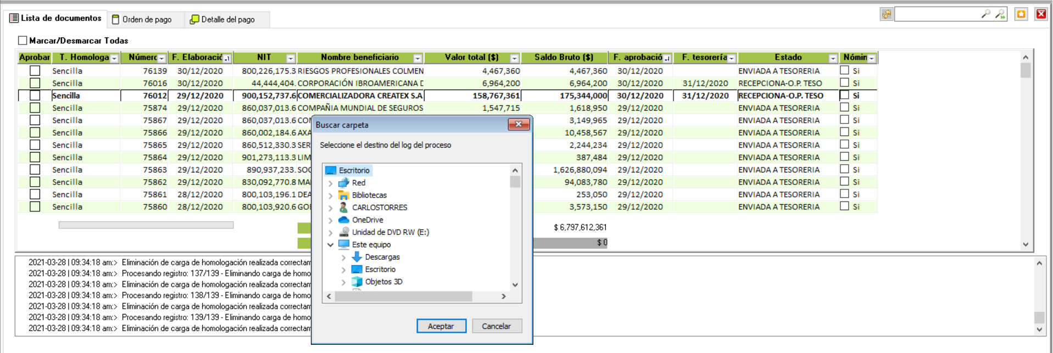
Task: Click the yellow refresh arrows icon
Action: point(886,14)
